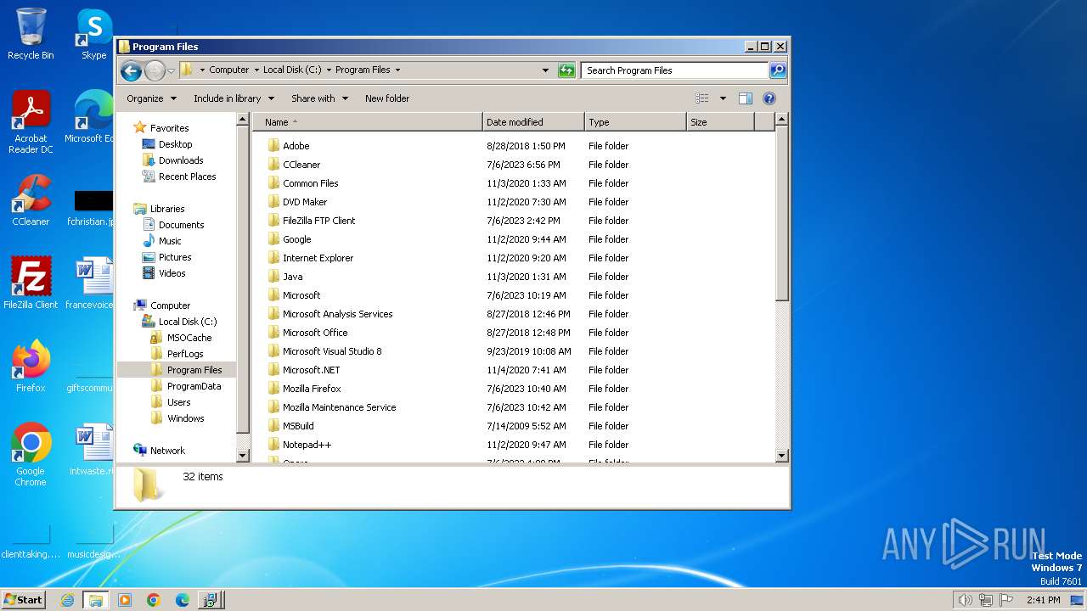Image resolution: width=1087 pixels, height=611 pixels.
Task: Select the Google Chrome desktop shortcut
Action: [31, 455]
